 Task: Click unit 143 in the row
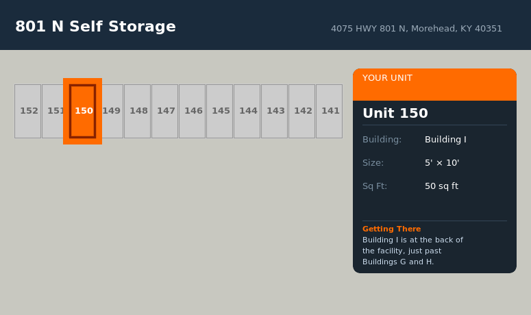click(x=275, y=111)
